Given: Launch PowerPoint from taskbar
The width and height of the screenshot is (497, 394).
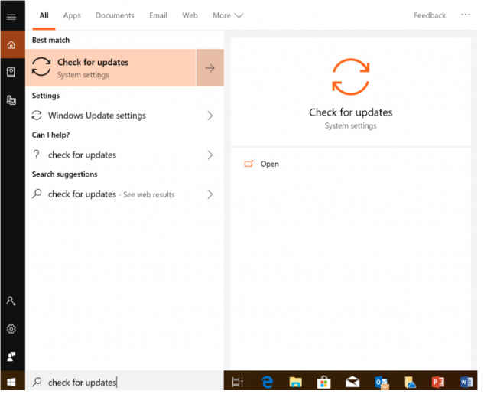Looking at the screenshot, I should (x=438, y=382).
